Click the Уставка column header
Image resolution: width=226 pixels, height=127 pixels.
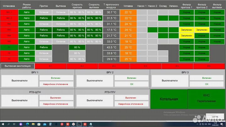(x=128, y=6)
